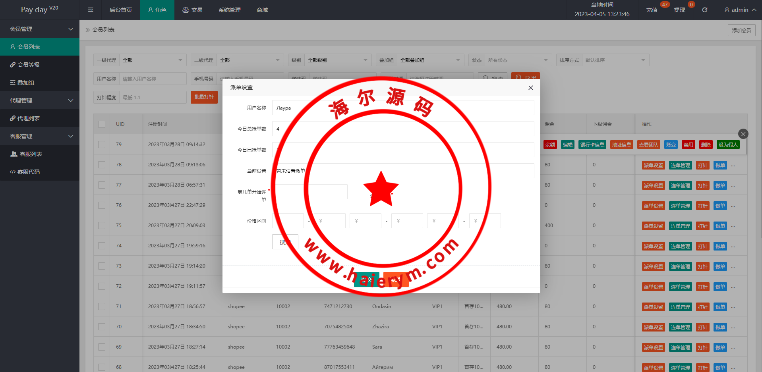The width and height of the screenshot is (762, 372).
Task: Check the checkbox for UID 76 row
Action: pyautogui.click(x=102, y=205)
